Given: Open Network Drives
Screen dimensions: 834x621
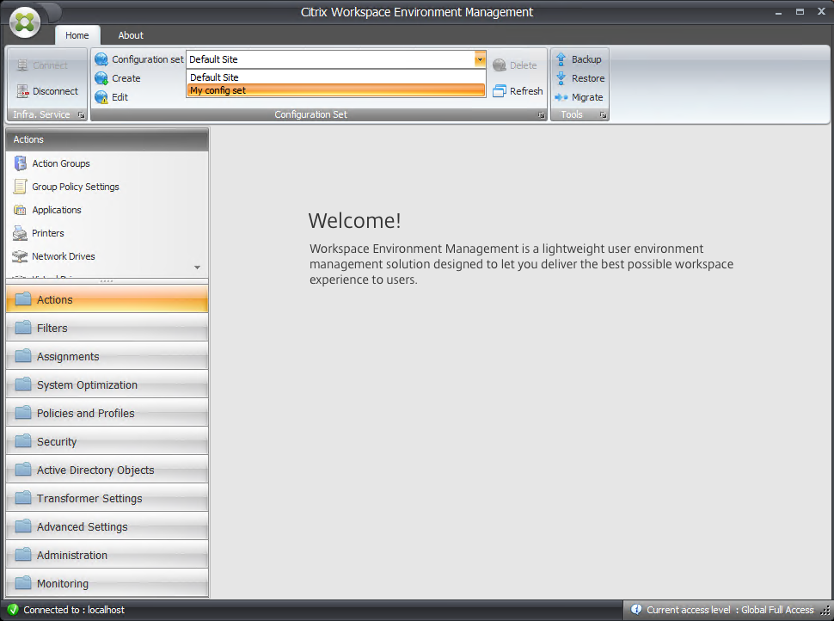Looking at the screenshot, I should coord(18,255).
